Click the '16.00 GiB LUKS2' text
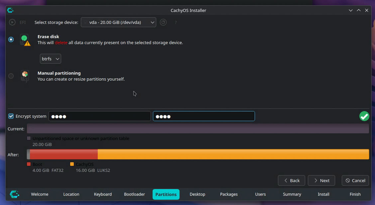Image resolution: width=375 pixels, height=205 pixels. point(93,171)
